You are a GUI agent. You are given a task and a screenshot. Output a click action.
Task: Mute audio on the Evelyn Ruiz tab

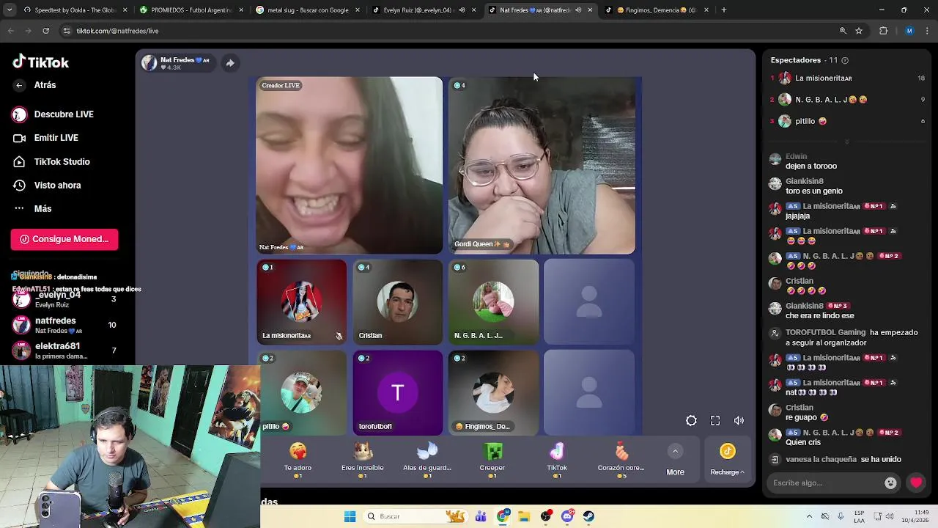point(462,10)
